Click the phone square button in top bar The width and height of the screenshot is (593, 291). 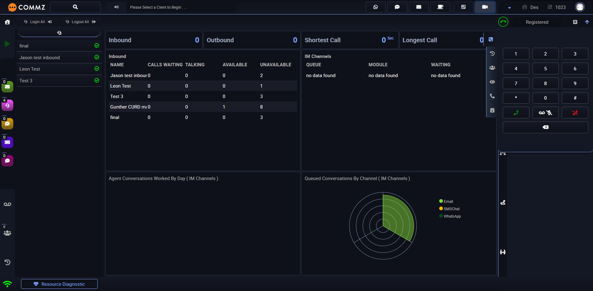point(463,7)
